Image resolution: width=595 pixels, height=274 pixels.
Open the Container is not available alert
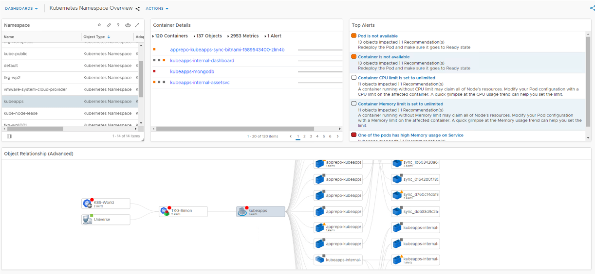point(384,57)
